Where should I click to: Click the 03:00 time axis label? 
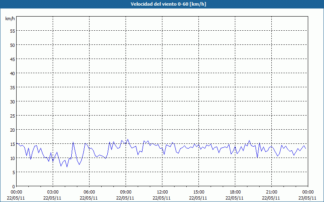pos(53,192)
